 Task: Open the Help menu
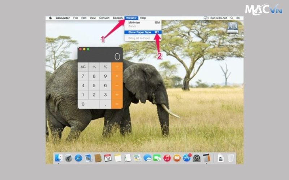click(x=143, y=18)
